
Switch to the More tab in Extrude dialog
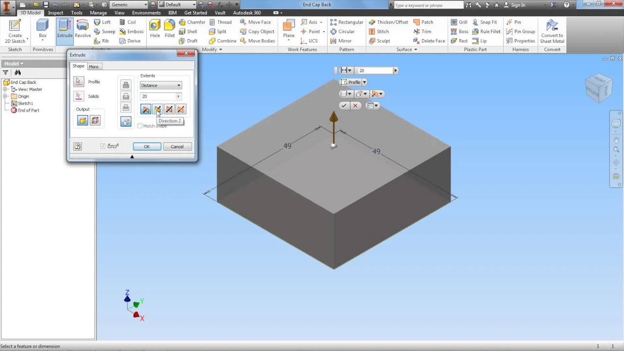(x=94, y=67)
